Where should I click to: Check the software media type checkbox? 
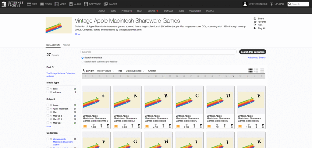click(48, 92)
